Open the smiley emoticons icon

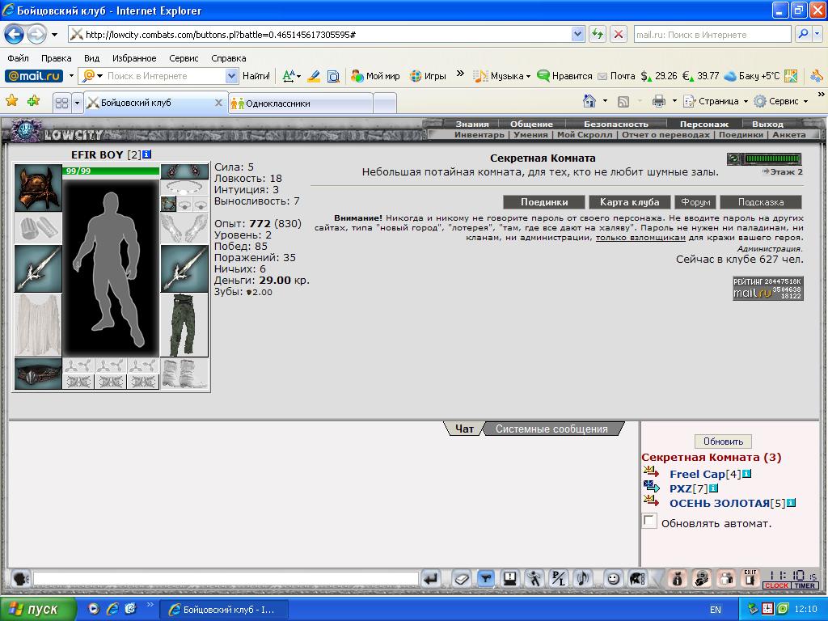click(613, 579)
